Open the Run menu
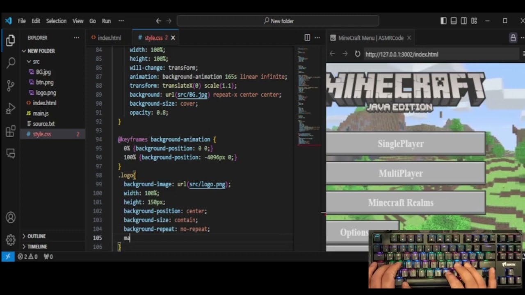This screenshot has width=525, height=295. (106, 21)
